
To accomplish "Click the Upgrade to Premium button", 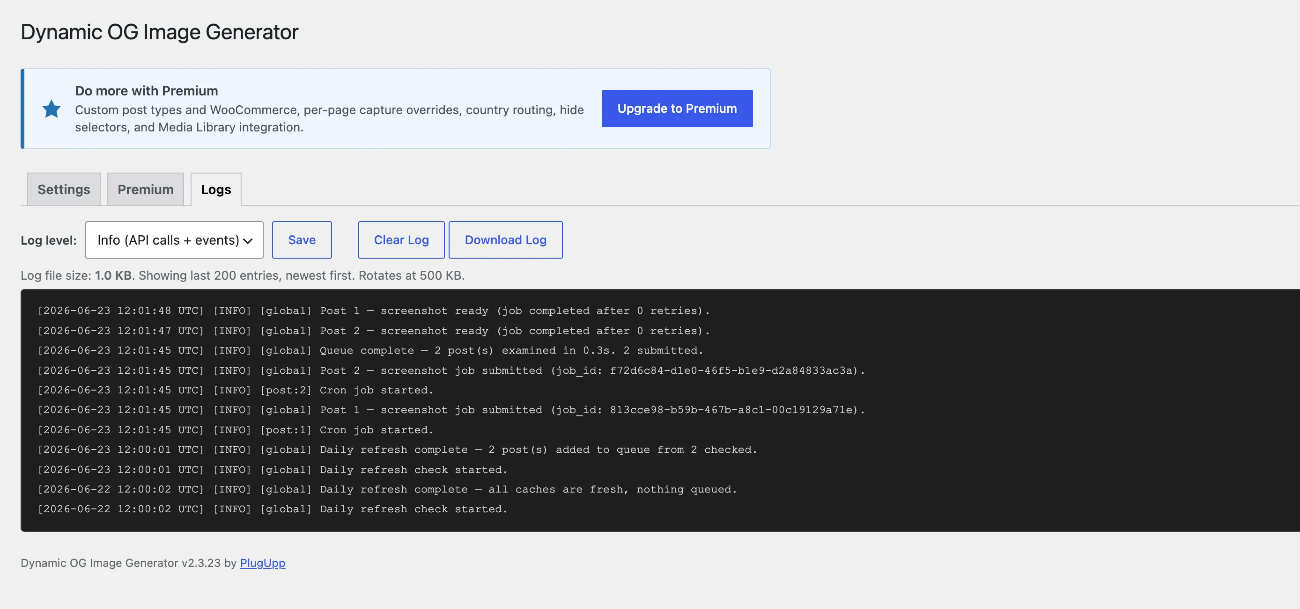I will (677, 109).
